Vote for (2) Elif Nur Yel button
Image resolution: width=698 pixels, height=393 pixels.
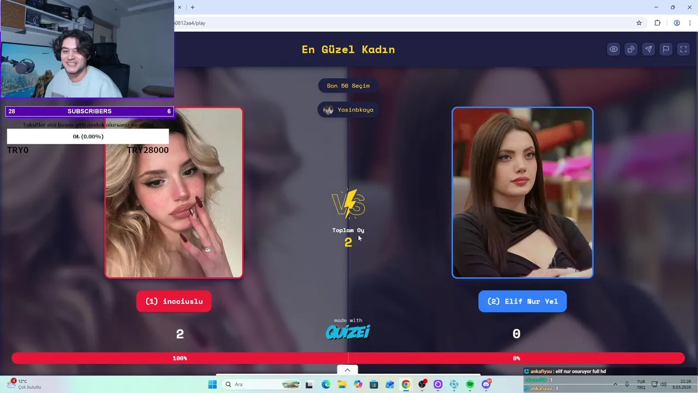click(522, 301)
